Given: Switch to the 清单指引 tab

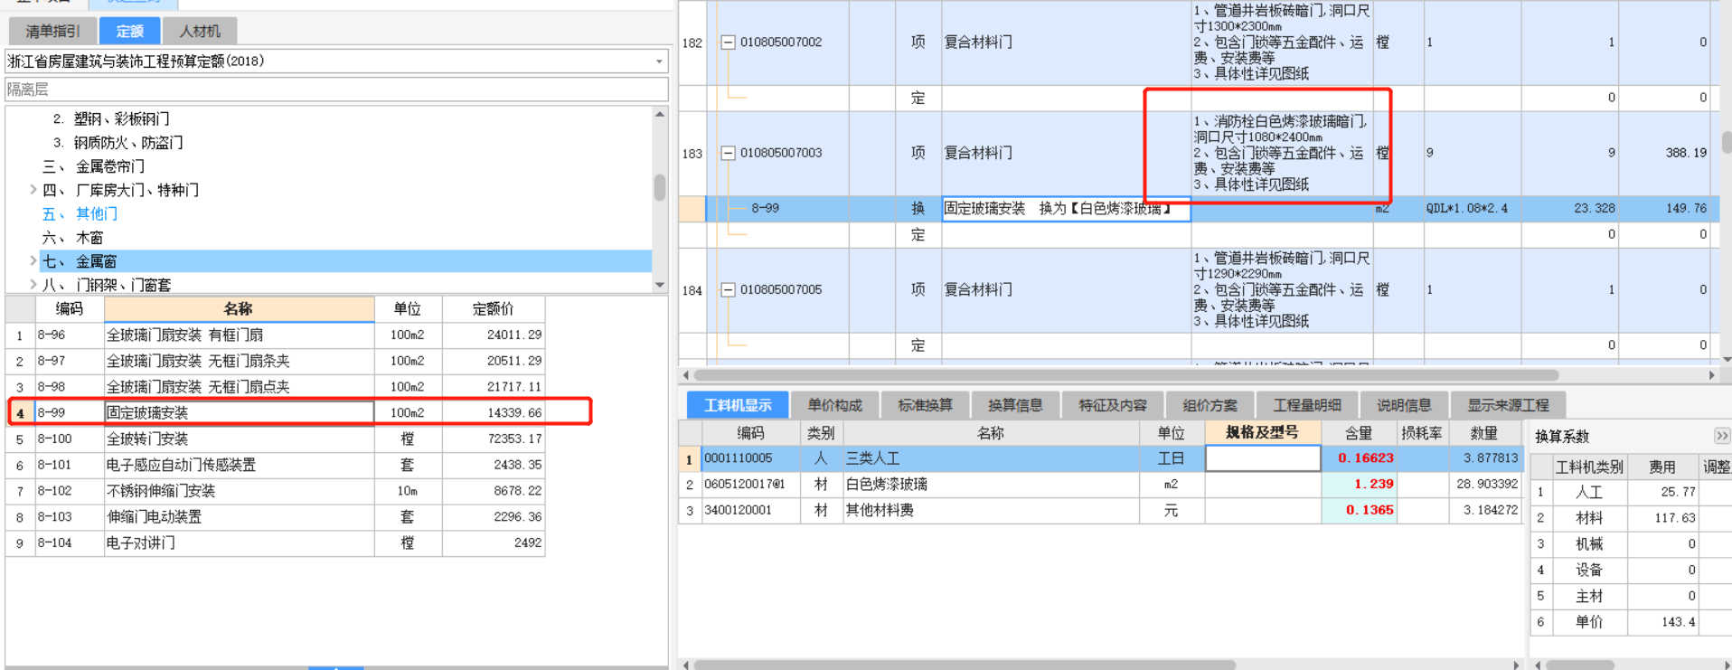Looking at the screenshot, I should (52, 31).
